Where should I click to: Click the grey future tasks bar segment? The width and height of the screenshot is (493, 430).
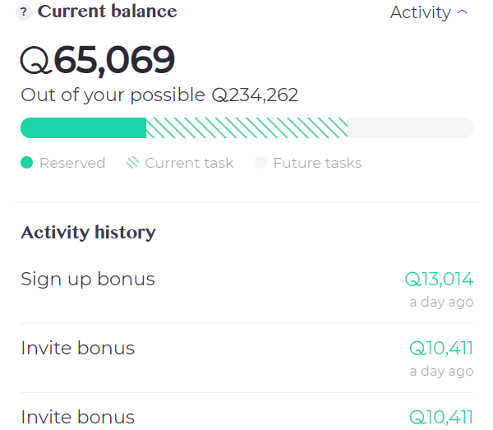[410, 127]
